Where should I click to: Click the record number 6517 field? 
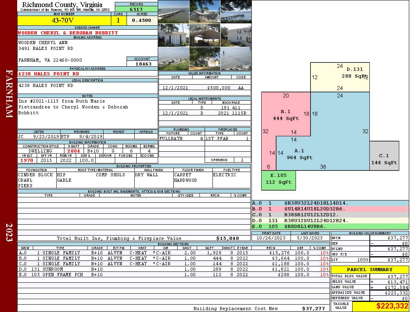pyautogui.click(x=136, y=9)
